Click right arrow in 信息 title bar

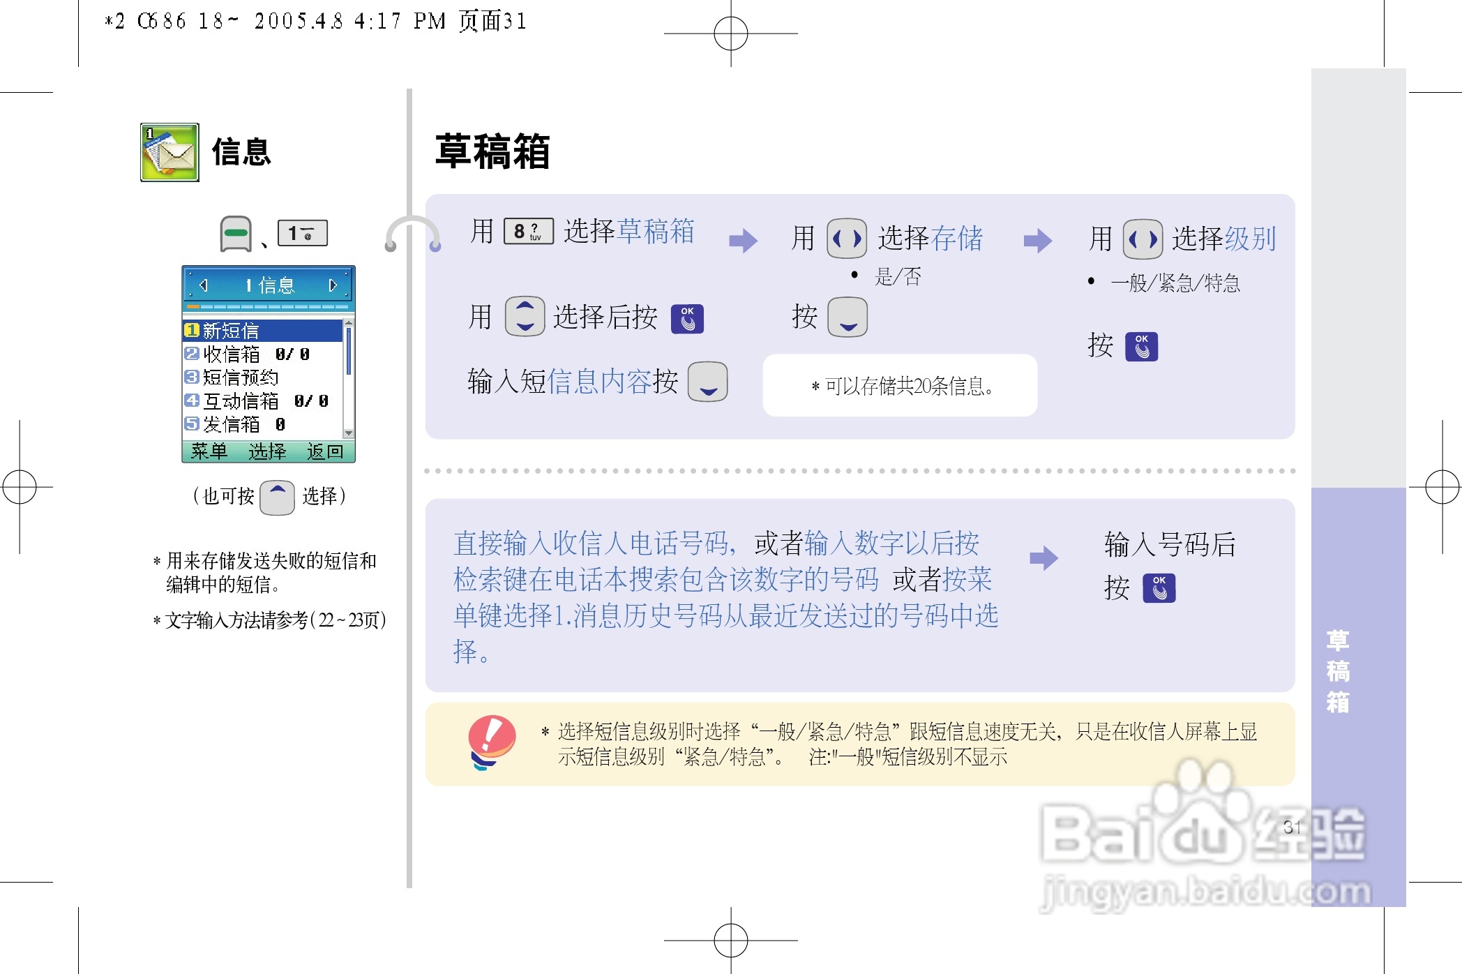(x=333, y=285)
